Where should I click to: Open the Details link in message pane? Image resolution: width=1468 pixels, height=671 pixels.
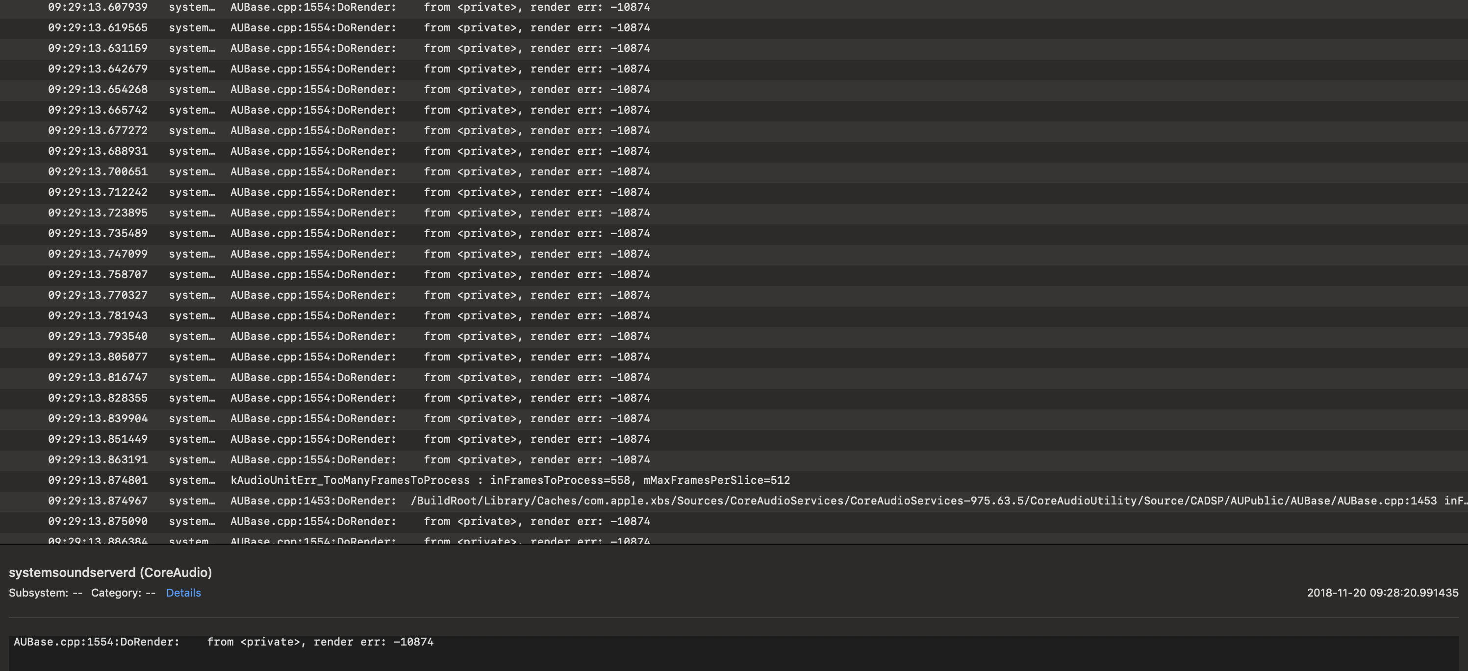pyautogui.click(x=183, y=593)
